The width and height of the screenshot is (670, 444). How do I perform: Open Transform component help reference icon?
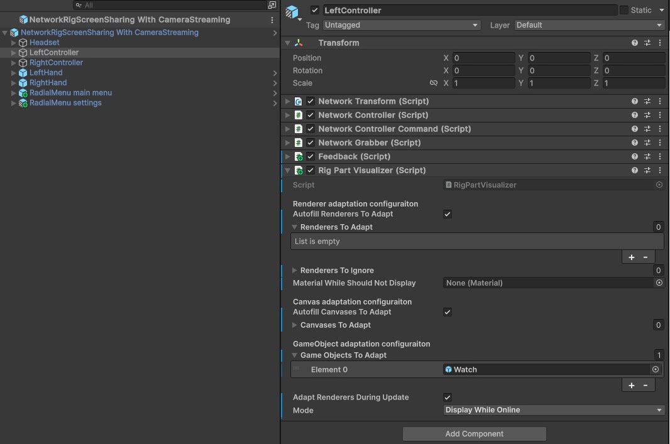635,43
